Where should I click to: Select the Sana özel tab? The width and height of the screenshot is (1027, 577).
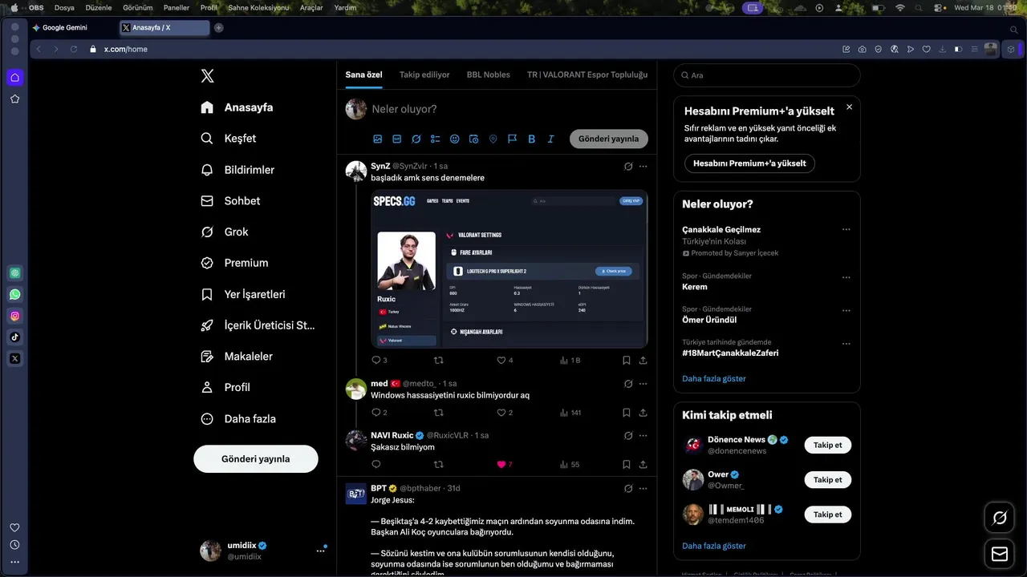coord(363,75)
